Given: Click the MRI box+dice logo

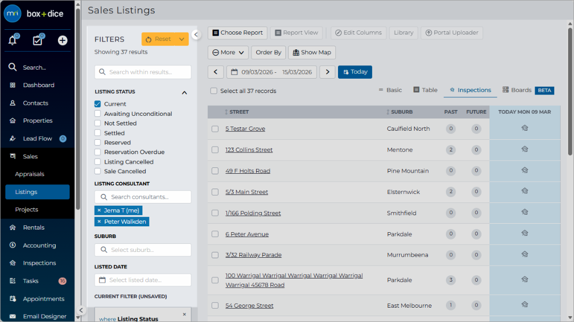Looking at the screenshot, I should pyautogui.click(x=33, y=13).
